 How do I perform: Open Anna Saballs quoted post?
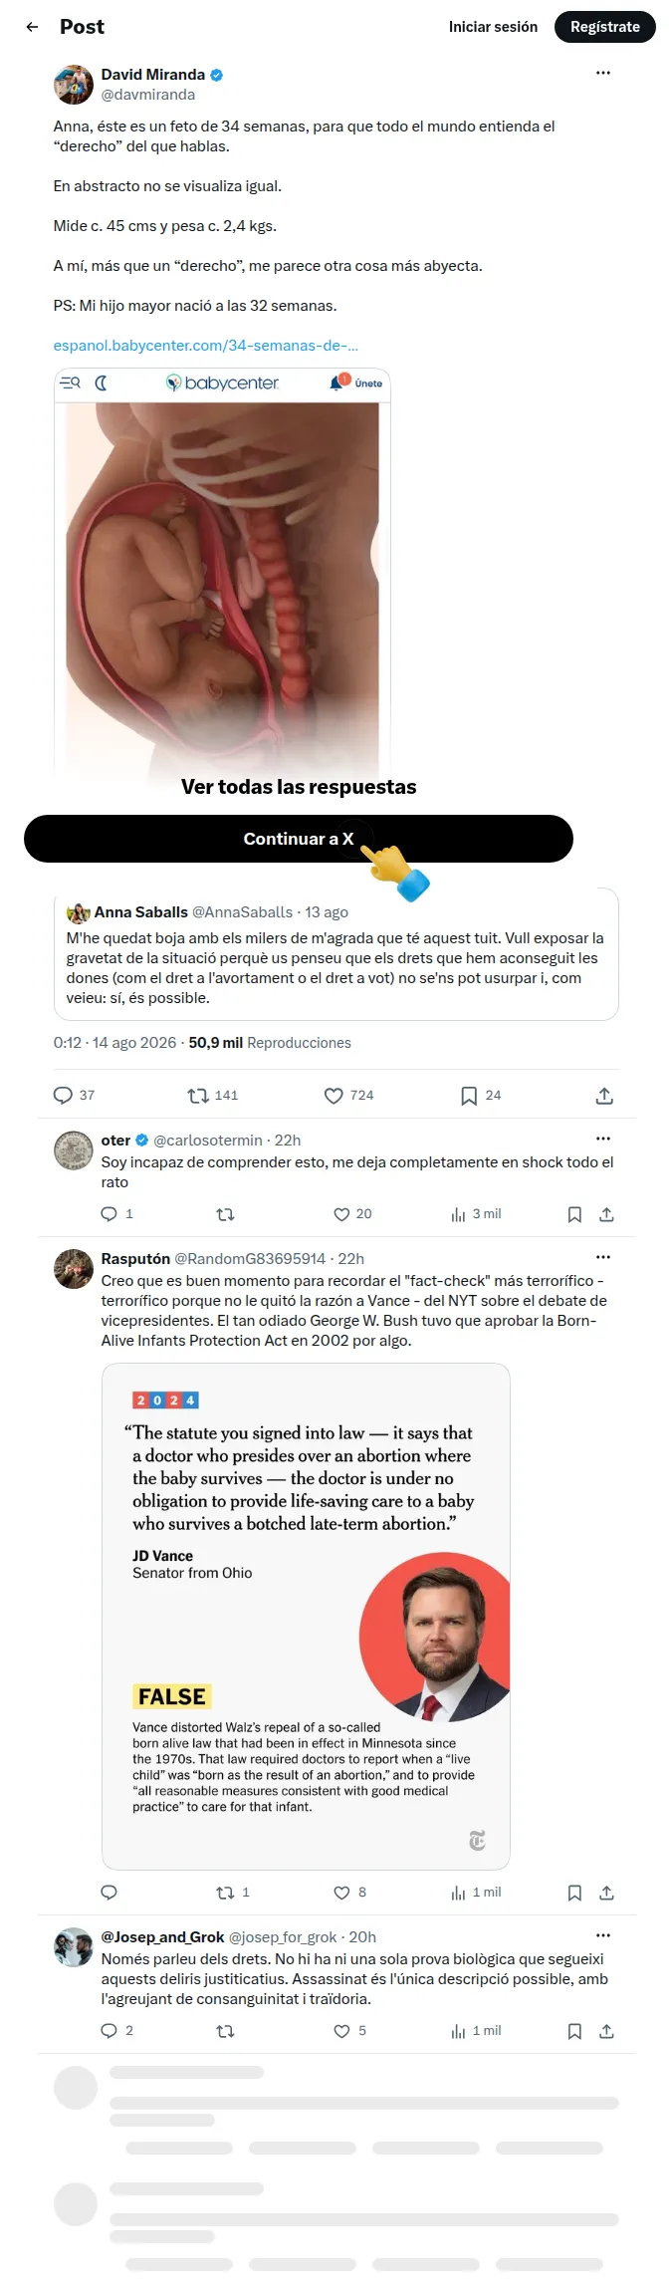point(336,954)
